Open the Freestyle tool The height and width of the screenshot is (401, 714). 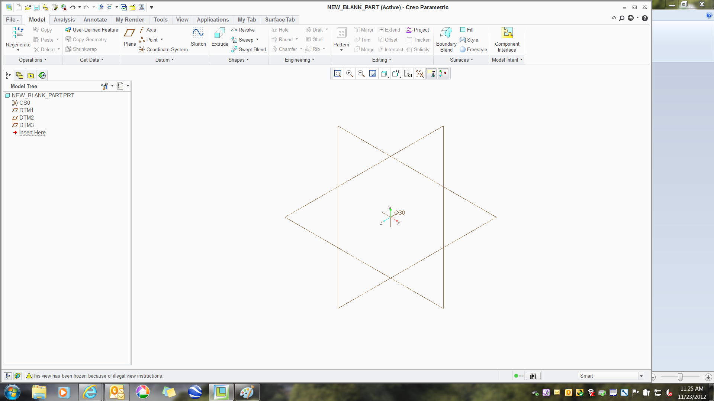473,49
